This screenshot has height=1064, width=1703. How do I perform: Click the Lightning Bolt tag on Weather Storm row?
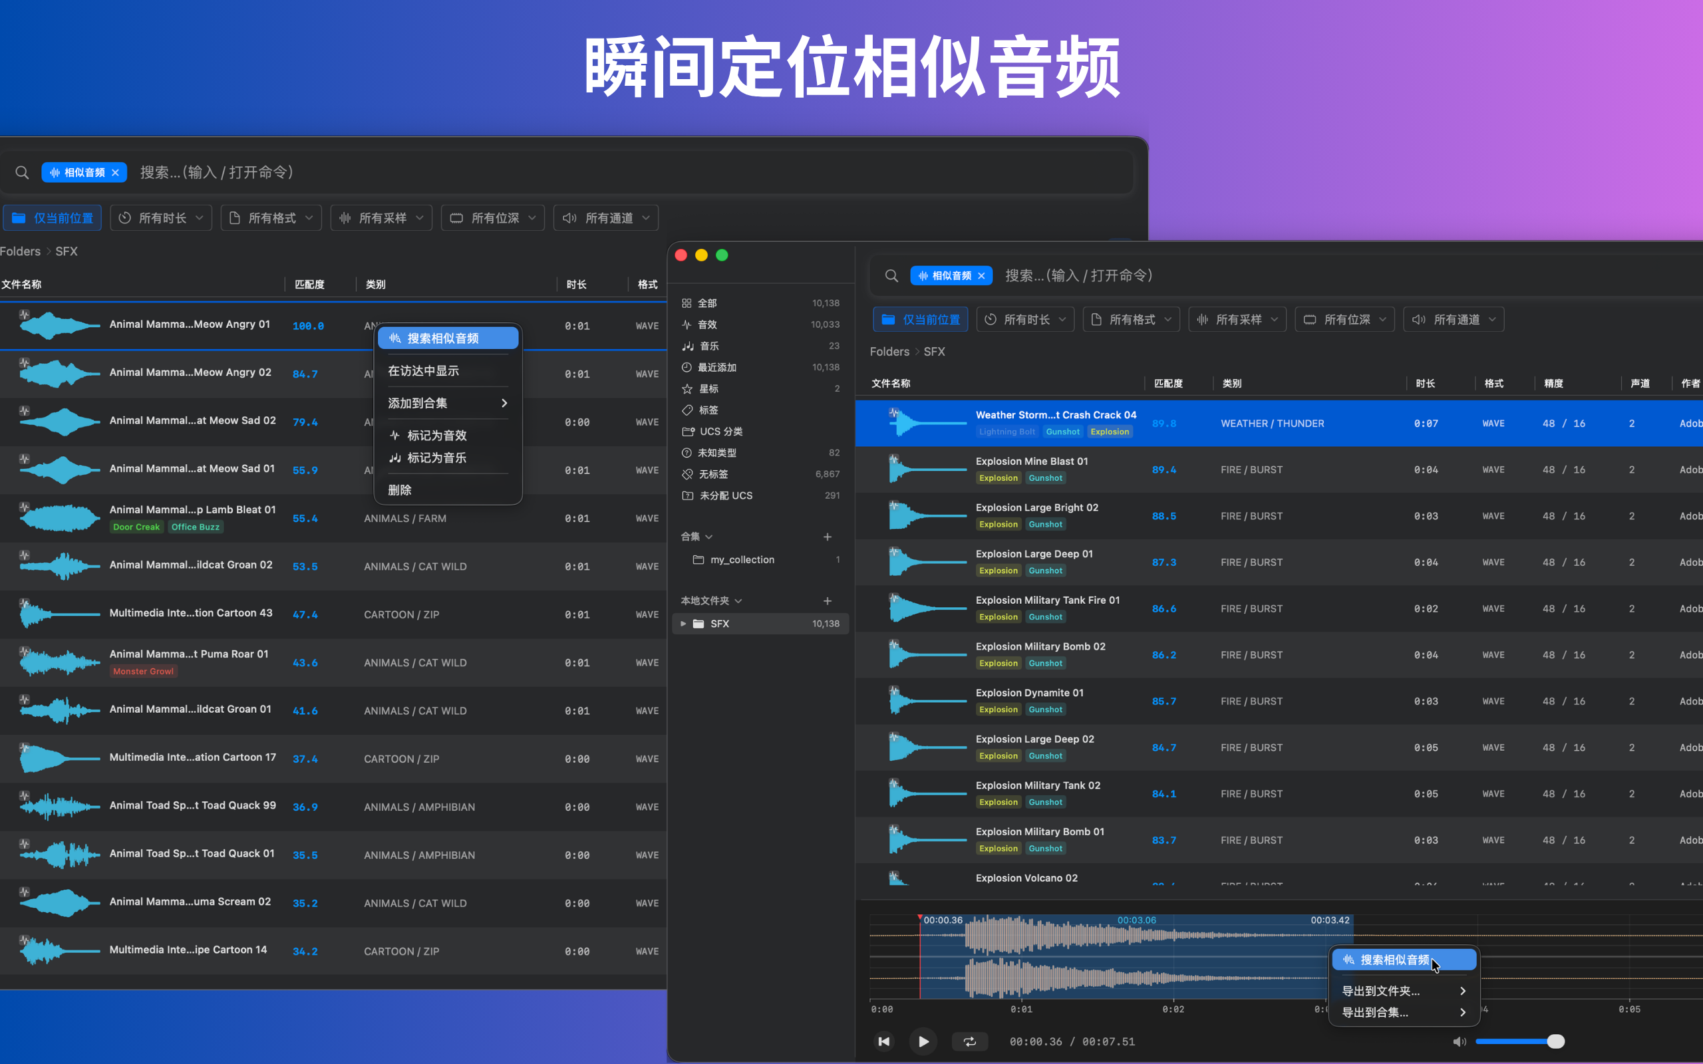point(1007,432)
